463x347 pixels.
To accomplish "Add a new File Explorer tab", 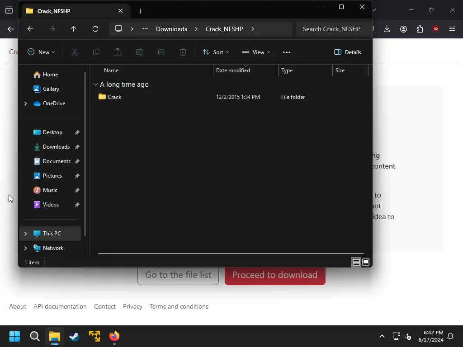I will coord(141,11).
